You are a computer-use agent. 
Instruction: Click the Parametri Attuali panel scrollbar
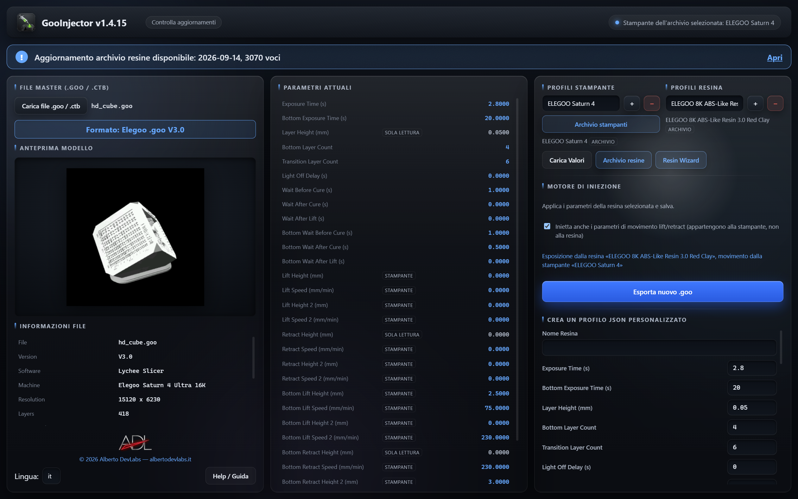point(517,269)
